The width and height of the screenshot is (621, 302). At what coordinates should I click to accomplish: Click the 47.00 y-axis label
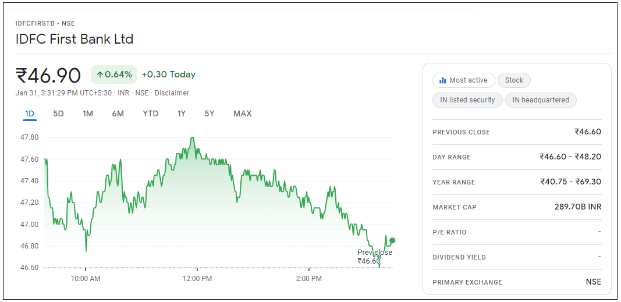point(29,225)
